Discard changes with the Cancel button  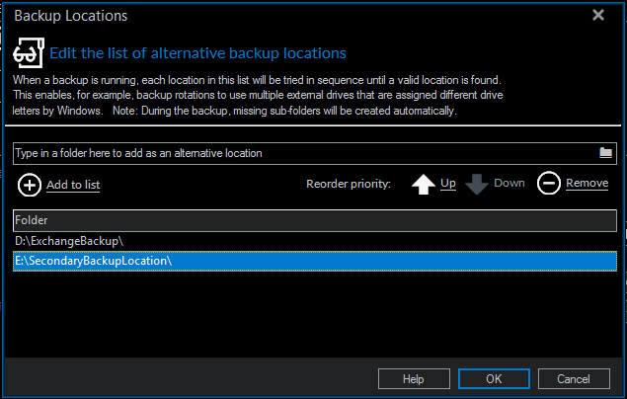pos(574,379)
